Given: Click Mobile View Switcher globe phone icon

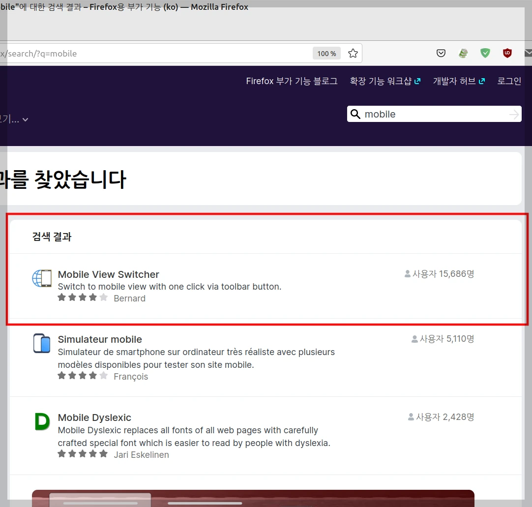Looking at the screenshot, I should click(x=42, y=278).
